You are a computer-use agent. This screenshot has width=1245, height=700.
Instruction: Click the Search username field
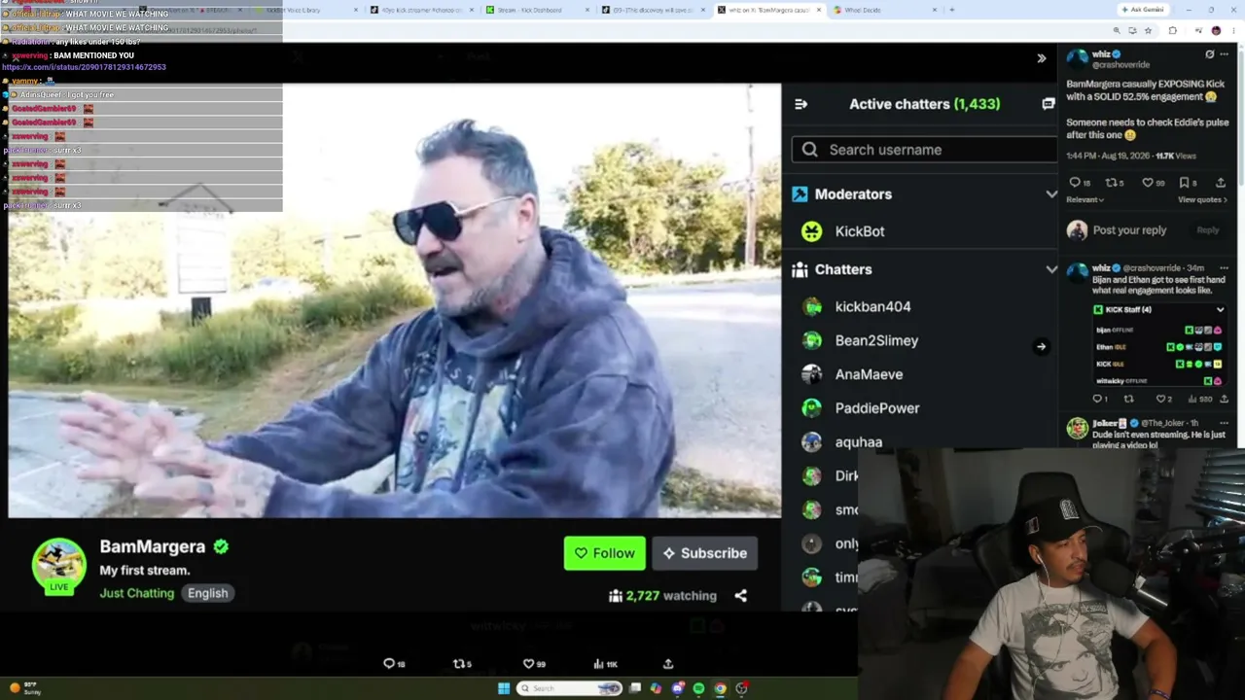point(924,150)
